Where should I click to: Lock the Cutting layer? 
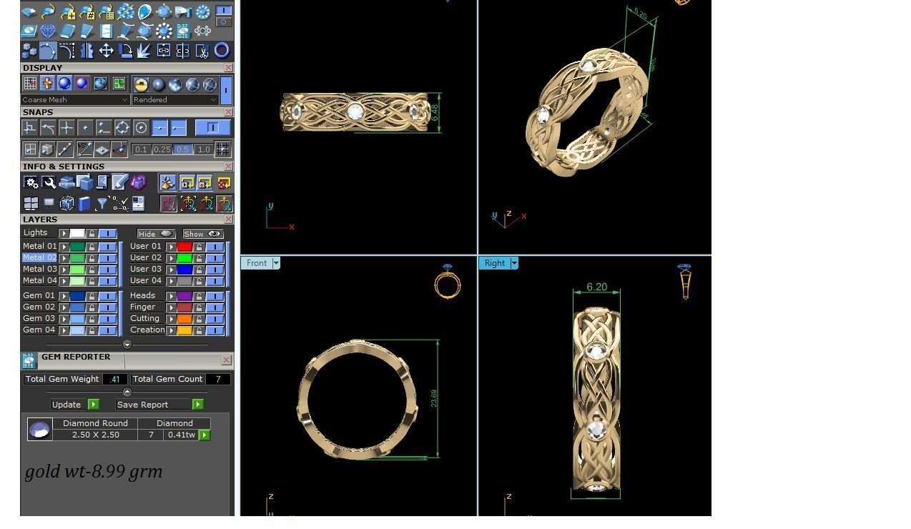200,320
